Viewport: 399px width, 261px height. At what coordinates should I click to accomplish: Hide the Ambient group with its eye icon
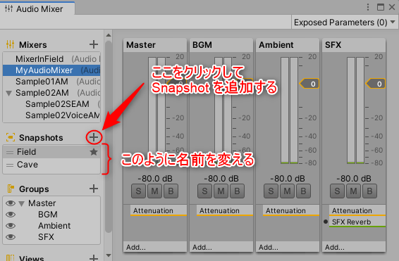click(11, 226)
